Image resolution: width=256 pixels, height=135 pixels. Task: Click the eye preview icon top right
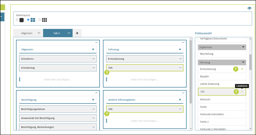point(249,8)
